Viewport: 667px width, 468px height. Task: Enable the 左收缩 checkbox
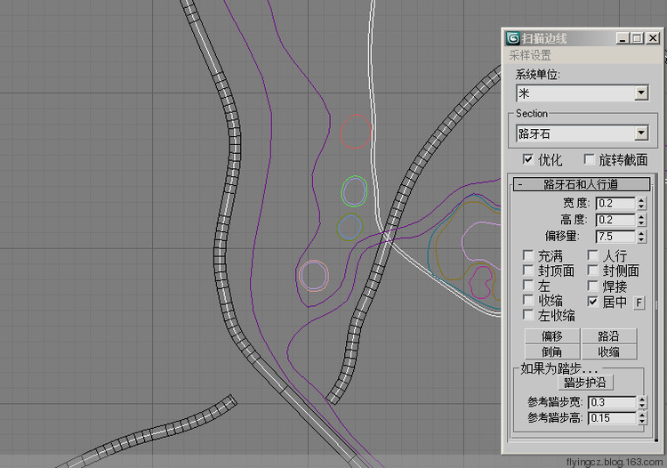528,315
